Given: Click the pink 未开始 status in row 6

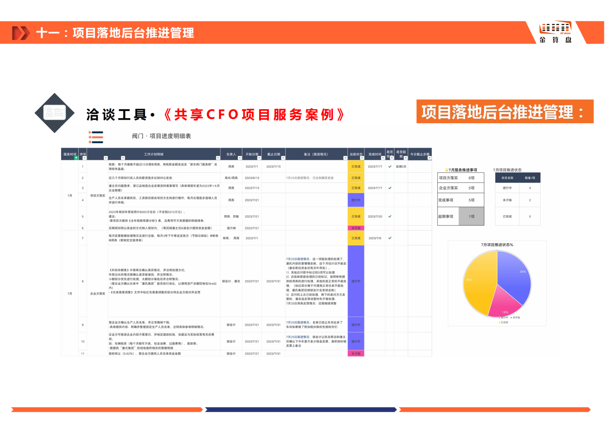Looking at the screenshot, I should [x=356, y=228].
